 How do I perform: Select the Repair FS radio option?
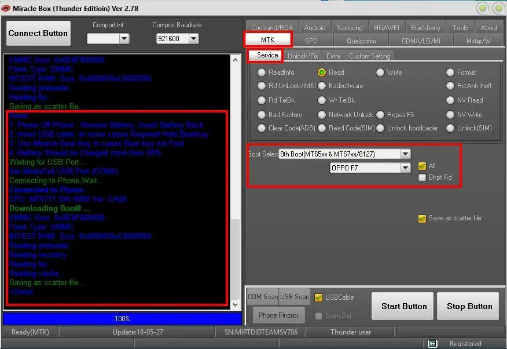click(x=380, y=115)
